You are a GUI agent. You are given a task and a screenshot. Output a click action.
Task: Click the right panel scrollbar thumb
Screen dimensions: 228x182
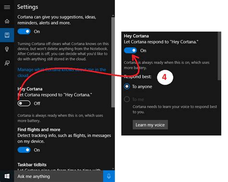pyautogui.click(x=219, y=56)
